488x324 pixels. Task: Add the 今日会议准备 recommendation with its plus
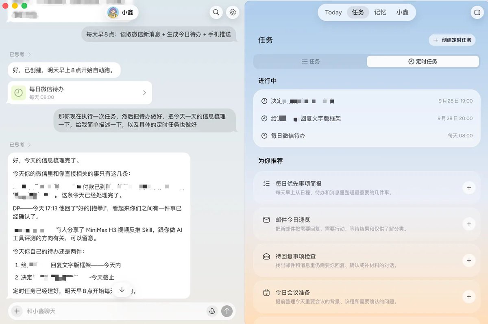pyautogui.click(x=469, y=297)
